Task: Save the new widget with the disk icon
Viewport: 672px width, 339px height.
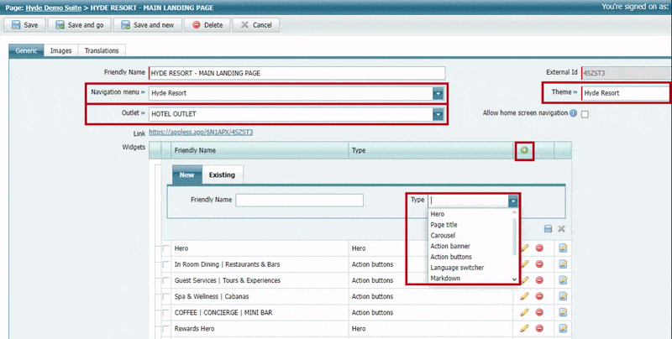Action: pyautogui.click(x=548, y=229)
